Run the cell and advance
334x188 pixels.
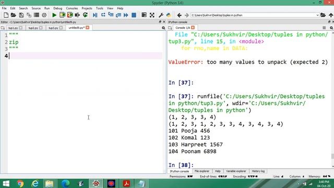point(70,15)
